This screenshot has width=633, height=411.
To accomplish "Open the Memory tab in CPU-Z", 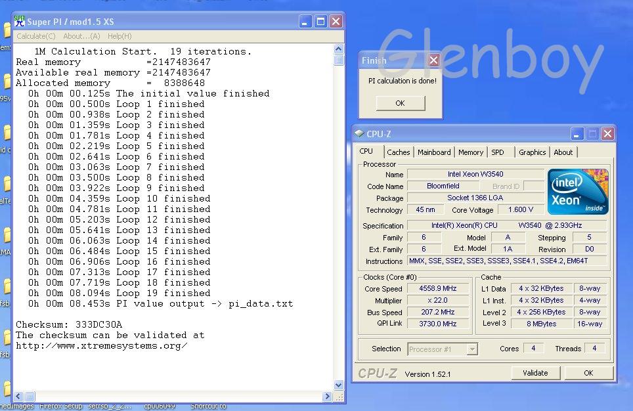I will click(471, 152).
